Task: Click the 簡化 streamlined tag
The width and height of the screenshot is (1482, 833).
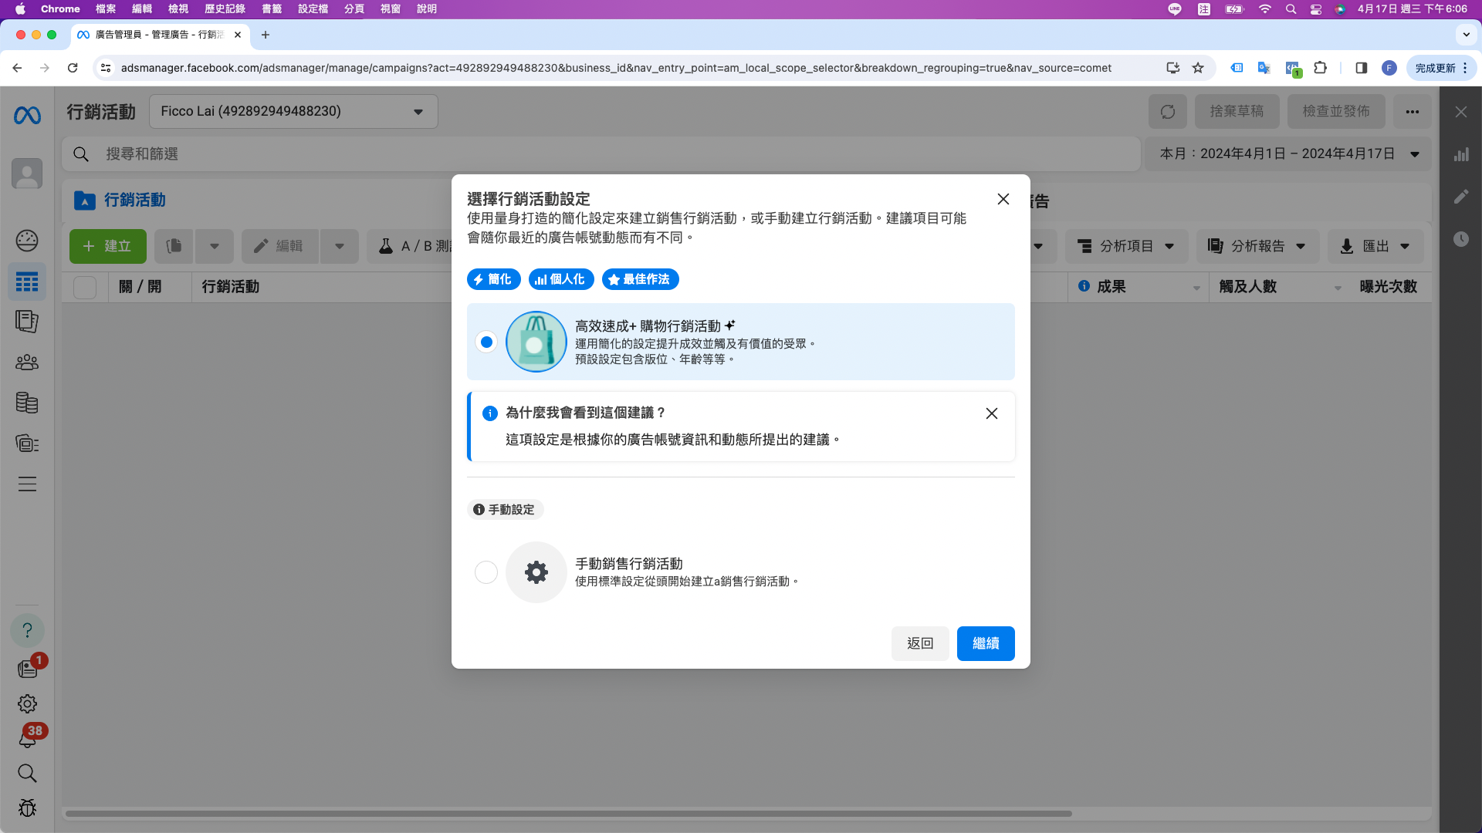Action: (x=494, y=279)
